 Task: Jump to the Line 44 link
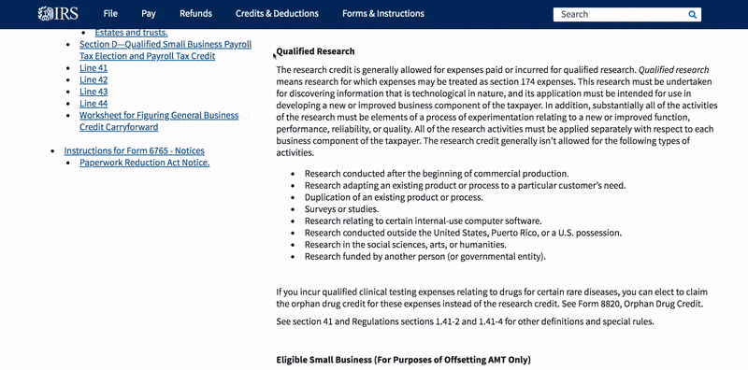coord(93,104)
